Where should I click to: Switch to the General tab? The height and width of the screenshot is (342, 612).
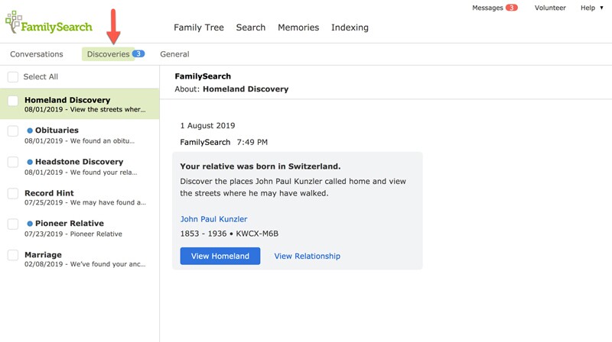[174, 54]
